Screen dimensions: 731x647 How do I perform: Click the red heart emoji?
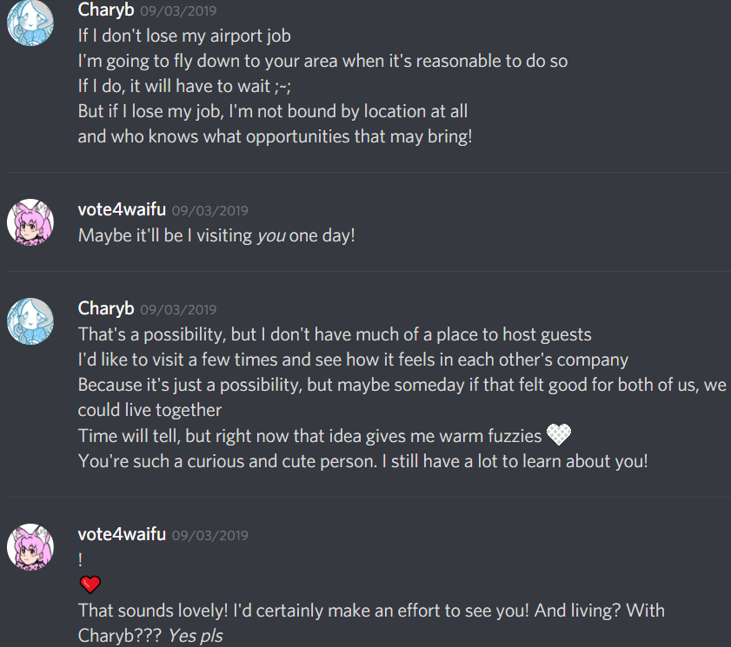tap(90, 584)
